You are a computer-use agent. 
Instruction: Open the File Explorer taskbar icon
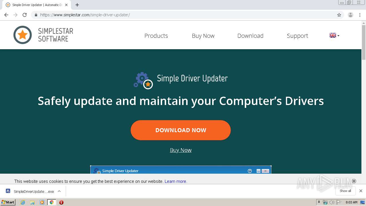[32, 202]
